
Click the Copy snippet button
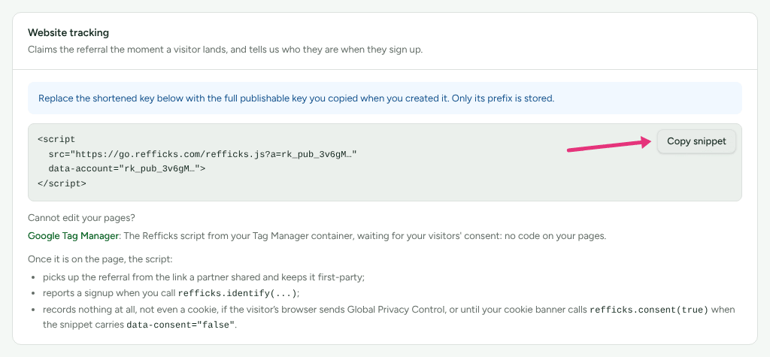click(696, 141)
